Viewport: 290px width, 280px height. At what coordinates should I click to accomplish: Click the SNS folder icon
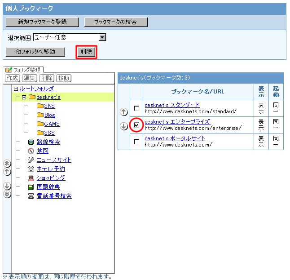tap(40, 106)
